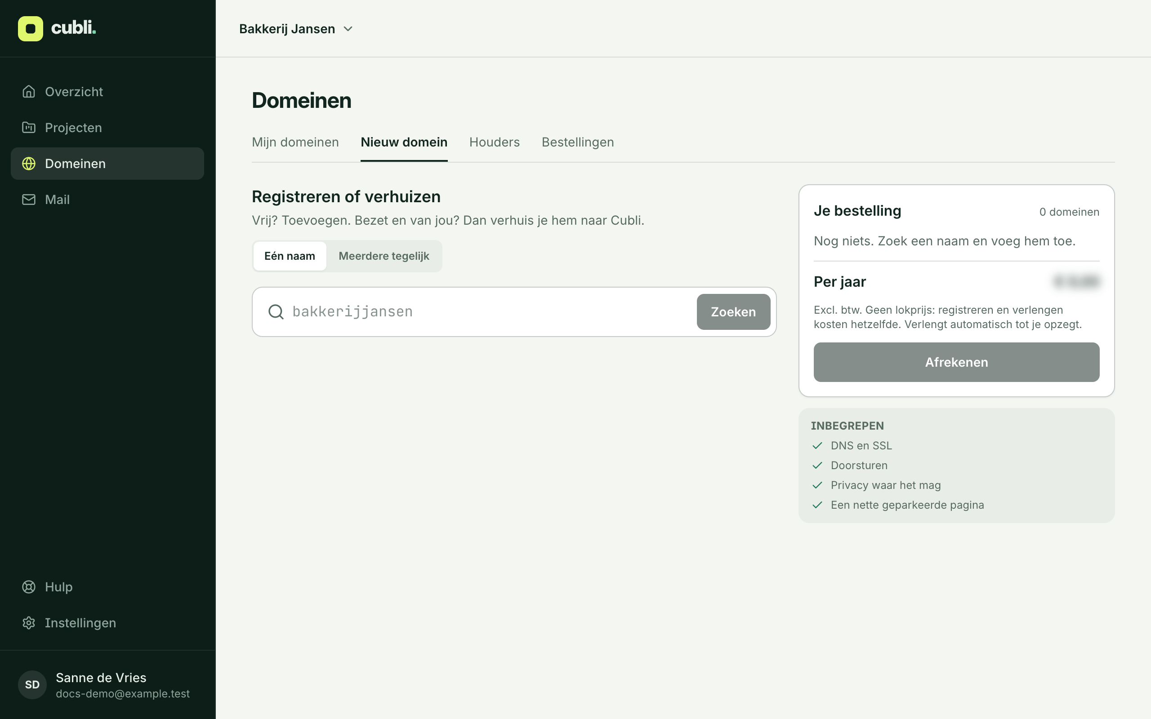Click the Hulp label in sidebar
Screen dimensions: 1151x719
58,587
